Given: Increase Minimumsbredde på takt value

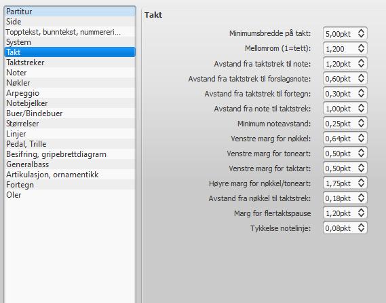Looking at the screenshot, I should (361, 31).
